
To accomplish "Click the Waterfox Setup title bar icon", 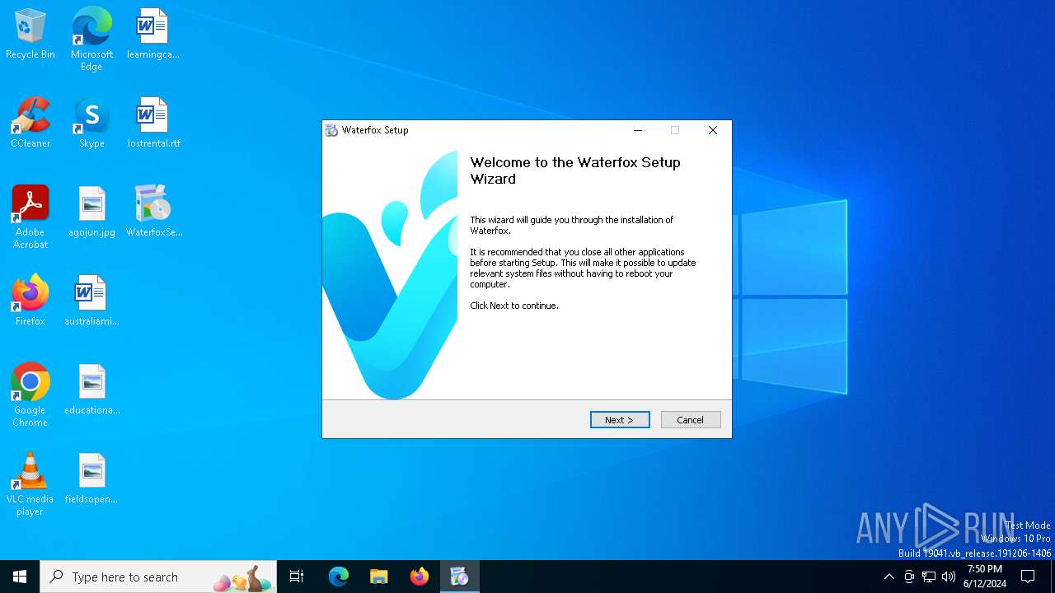I will (331, 130).
